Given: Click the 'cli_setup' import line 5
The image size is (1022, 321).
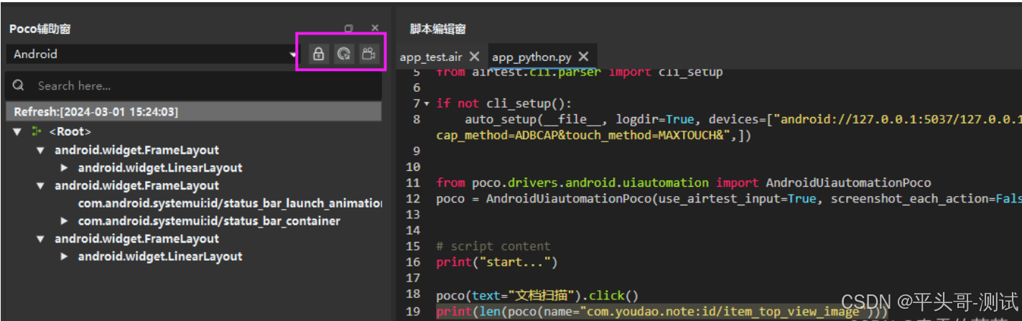Looking at the screenshot, I should (x=579, y=72).
